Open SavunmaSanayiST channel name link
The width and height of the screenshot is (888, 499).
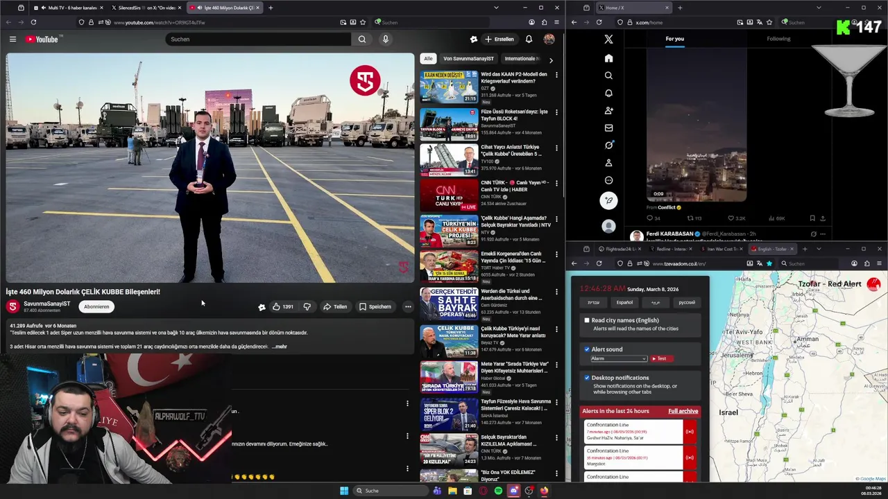(46, 304)
